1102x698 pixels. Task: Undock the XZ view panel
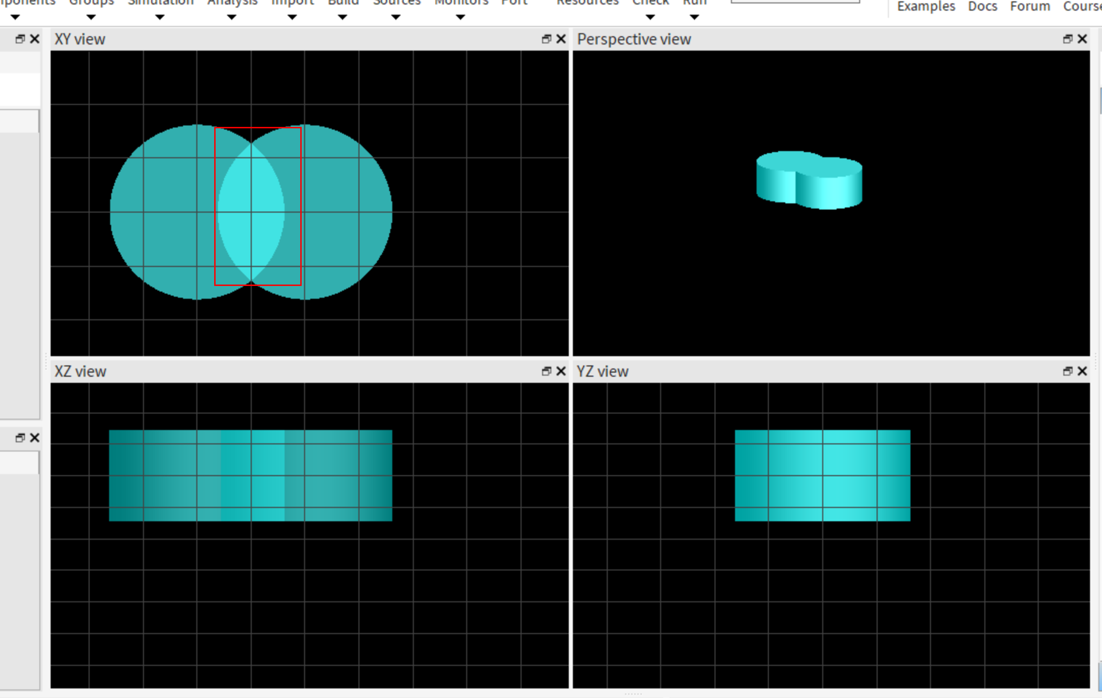click(546, 371)
